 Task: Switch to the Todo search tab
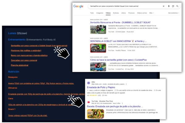click(x=92, y=13)
